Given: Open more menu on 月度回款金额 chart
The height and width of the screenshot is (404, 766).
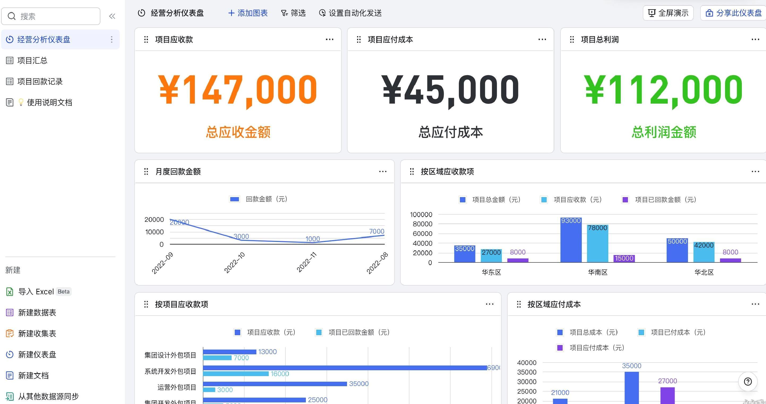Looking at the screenshot, I should click(383, 171).
